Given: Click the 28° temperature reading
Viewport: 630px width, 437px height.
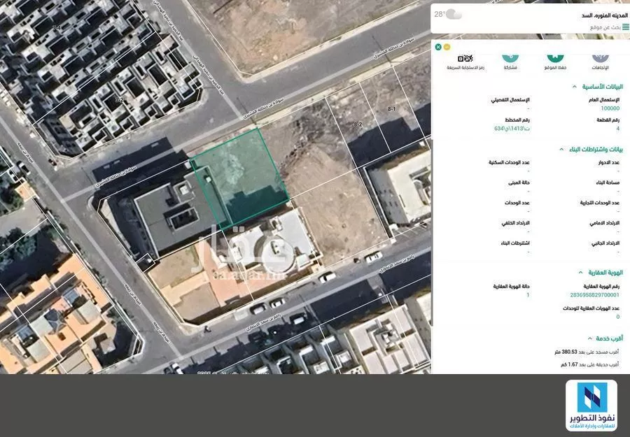Looking at the screenshot, I should click(x=440, y=13).
